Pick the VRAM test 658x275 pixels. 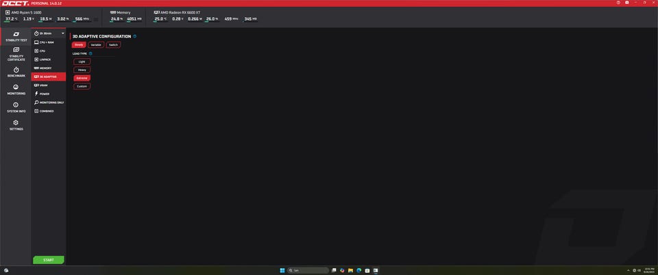point(49,86)
